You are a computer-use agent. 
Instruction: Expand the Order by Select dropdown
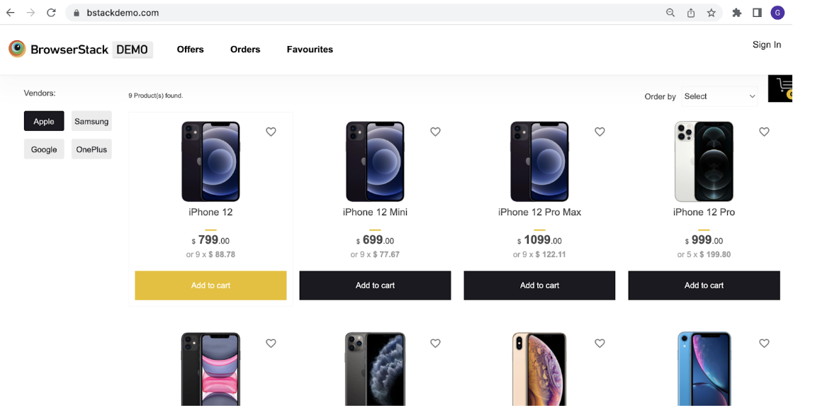[719, 96]
